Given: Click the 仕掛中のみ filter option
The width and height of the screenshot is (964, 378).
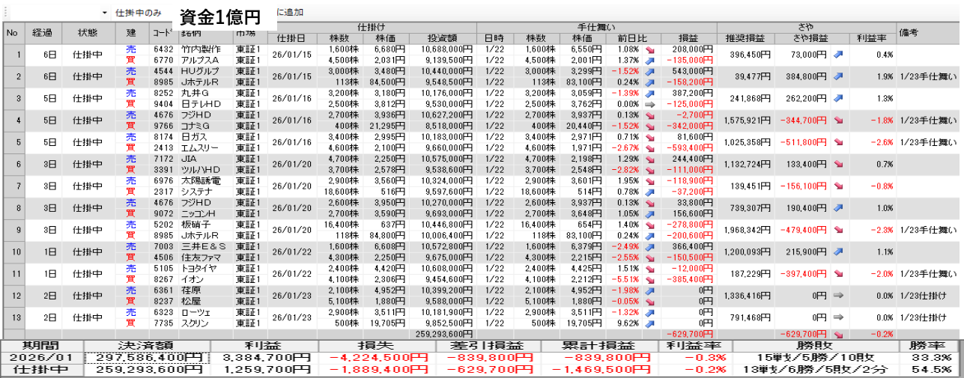Looking at the screenshot, I should (139, 13).
